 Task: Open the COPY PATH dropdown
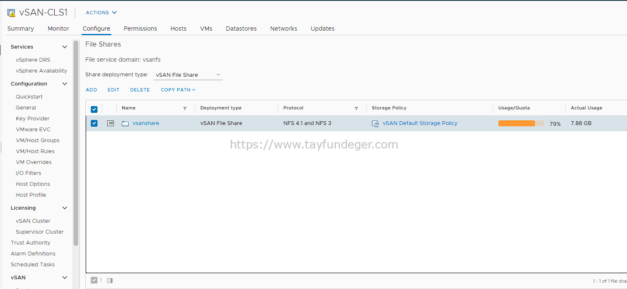(x=178, y=90)
